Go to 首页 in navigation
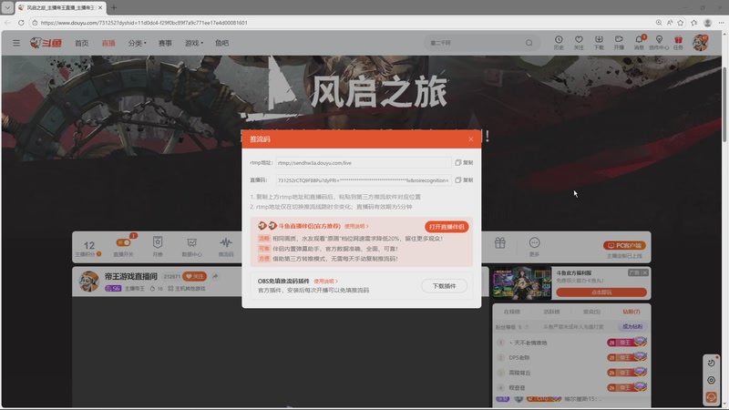The image size is (729, 410). 81,43
